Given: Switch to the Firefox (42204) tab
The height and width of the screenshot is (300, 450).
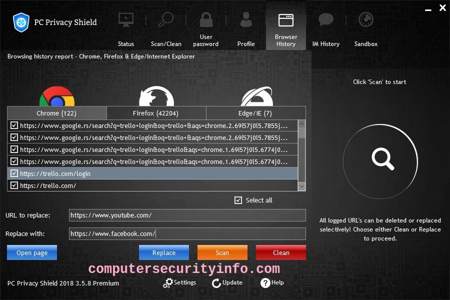Looking at the screenshot, I should tap(156, 113).
